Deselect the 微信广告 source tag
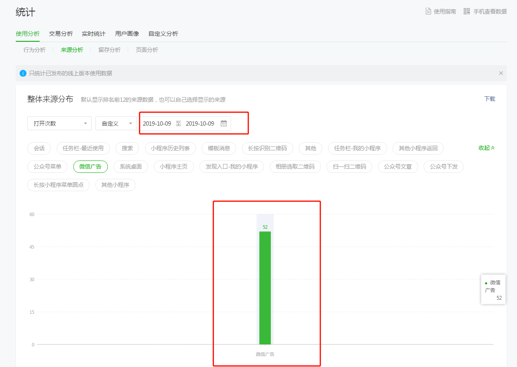 click(x=90, y=166)
